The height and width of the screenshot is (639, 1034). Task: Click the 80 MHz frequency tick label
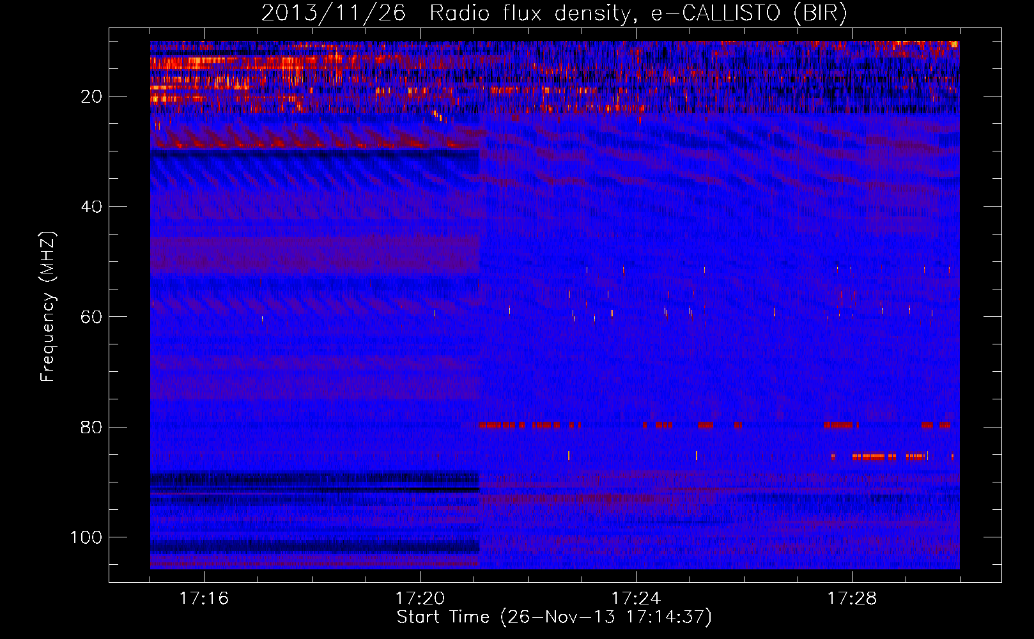(91, 427)
